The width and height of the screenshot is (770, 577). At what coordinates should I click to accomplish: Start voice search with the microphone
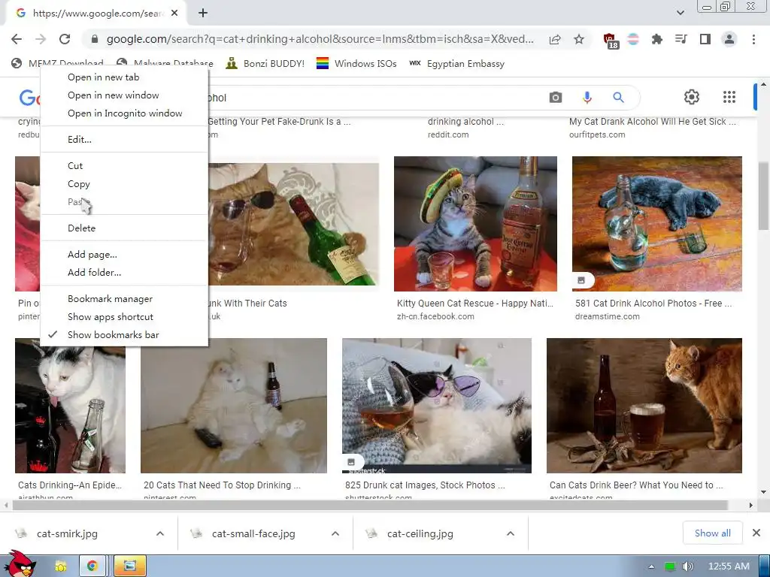[x=587, y=97]
